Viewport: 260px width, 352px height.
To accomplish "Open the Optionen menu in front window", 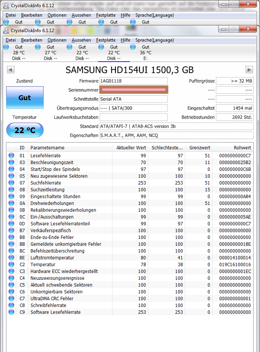I will (x=57, y=40).
